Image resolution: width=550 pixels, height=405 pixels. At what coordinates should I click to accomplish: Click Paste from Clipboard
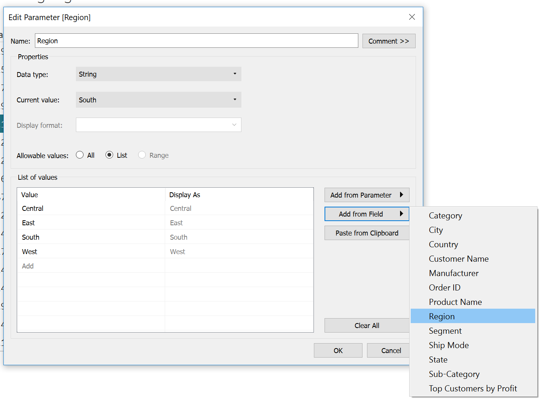point(366,233)
